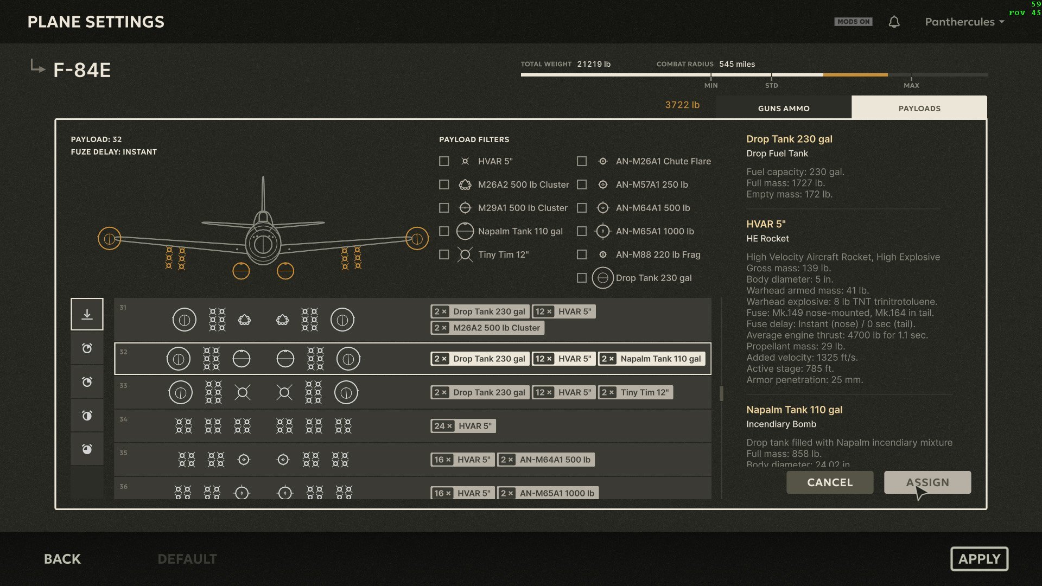Enable the HVAR 5" payload filter checkbox
Image resolution: width=1042 pixels, height=586 pixels.
444,161
